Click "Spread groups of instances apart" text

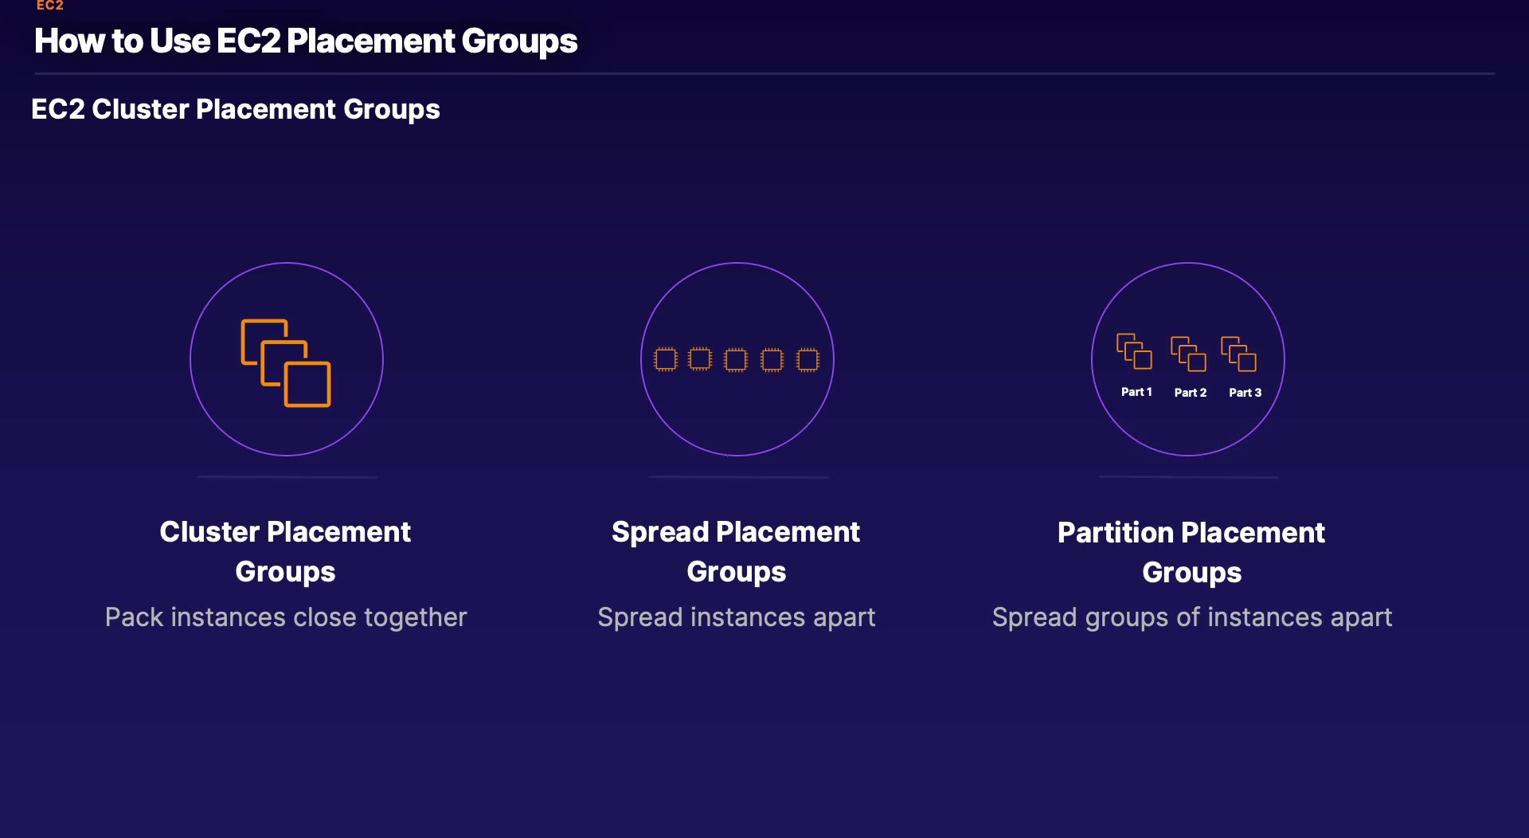point(1192,617)
